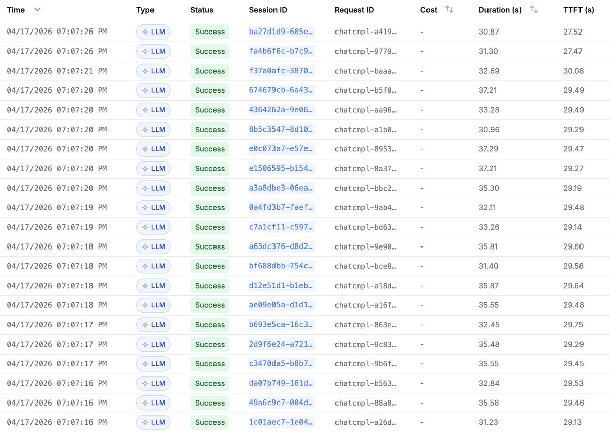Click the TTFT value 30.08
Viewport: 610px width, 432px height.
573,71
